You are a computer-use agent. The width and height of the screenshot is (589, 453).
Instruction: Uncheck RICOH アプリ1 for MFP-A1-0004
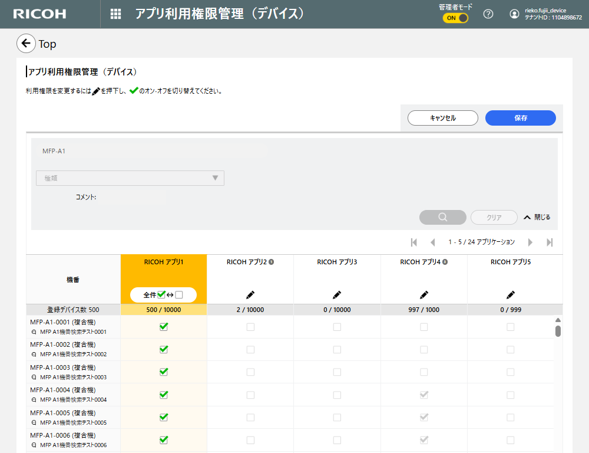(164, 395)
